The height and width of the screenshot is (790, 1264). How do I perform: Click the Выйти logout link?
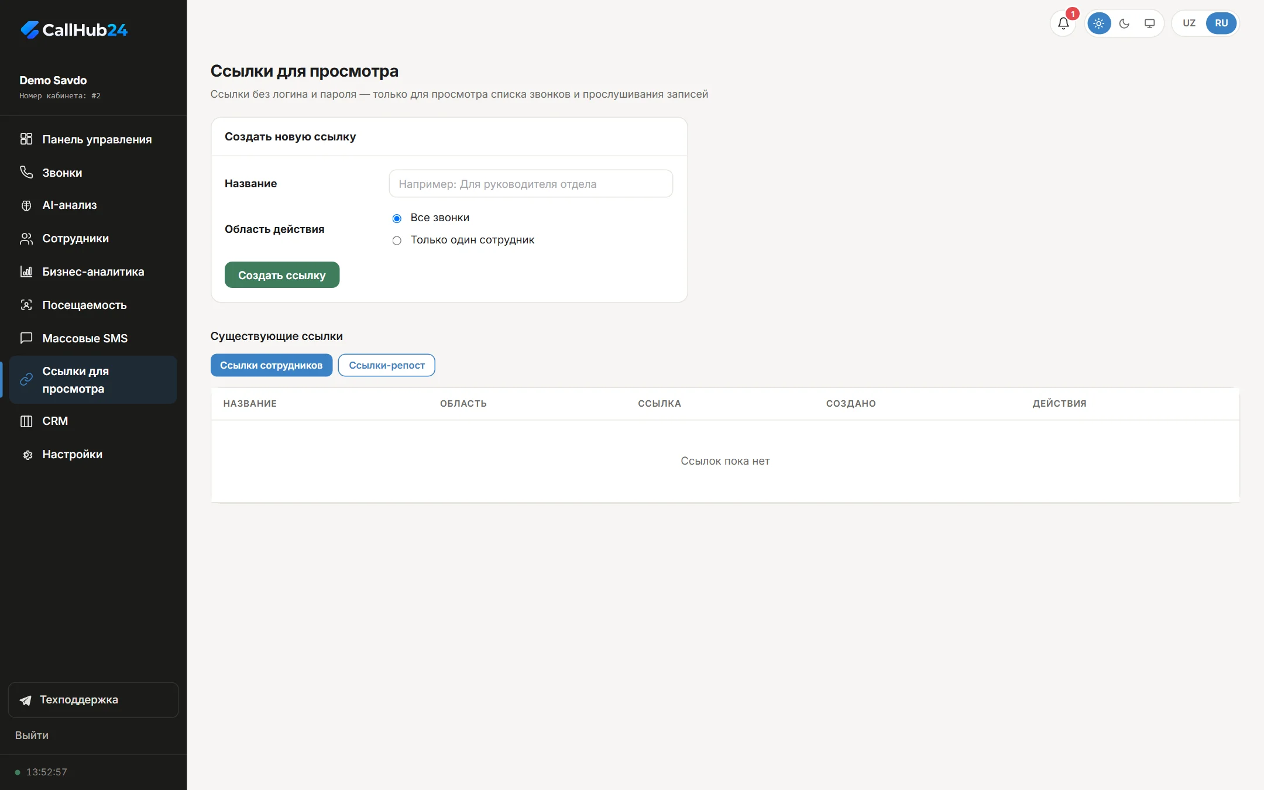(x=32, y=736)
